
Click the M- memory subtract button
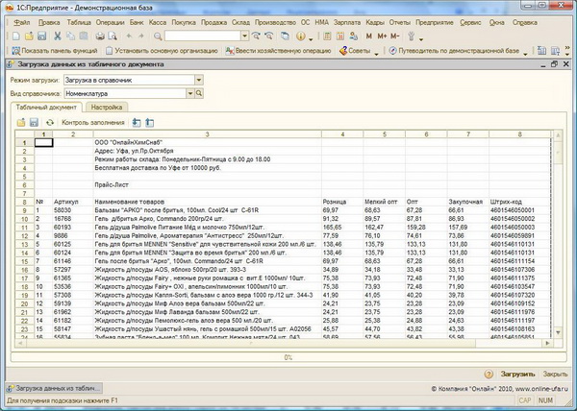point(395,36)
